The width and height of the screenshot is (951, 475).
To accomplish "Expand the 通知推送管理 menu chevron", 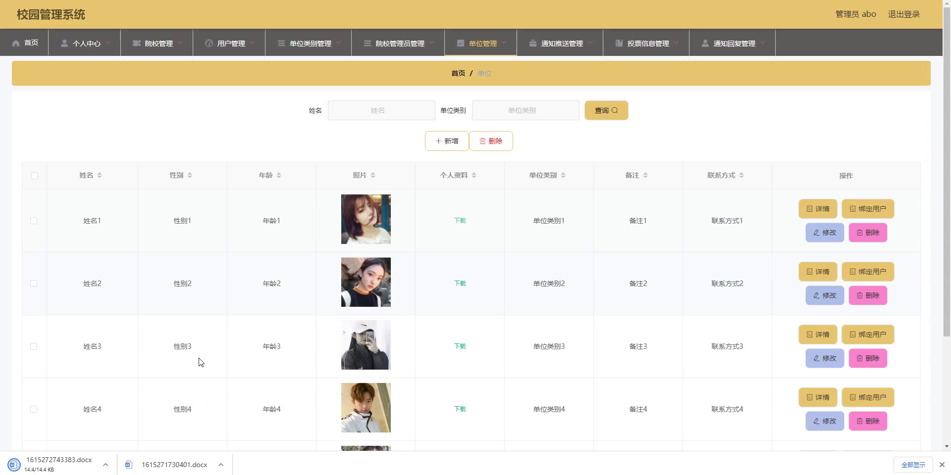I will tap(590, 43).
